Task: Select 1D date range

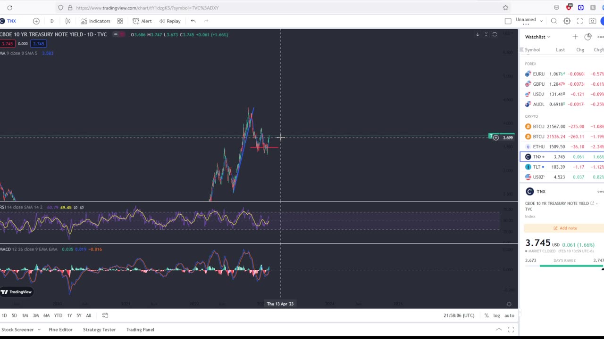Action: click(x=4, y=315)
